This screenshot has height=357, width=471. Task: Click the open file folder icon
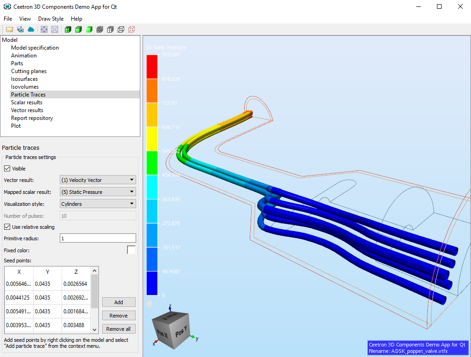tap(9, 29)
